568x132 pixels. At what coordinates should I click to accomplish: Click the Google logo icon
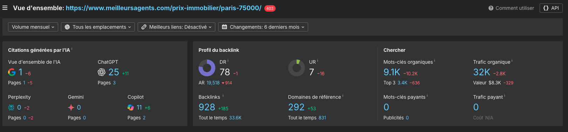12,72
